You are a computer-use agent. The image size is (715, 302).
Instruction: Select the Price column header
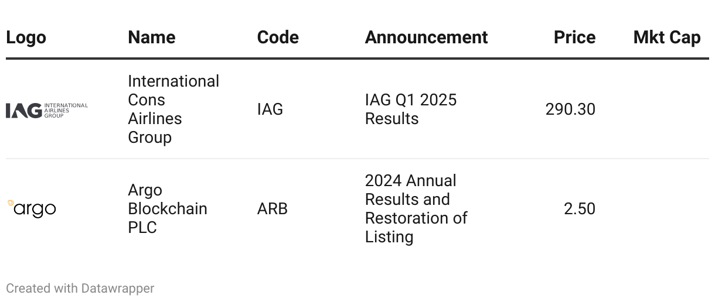pyautogui.click(x=574, y=37)
